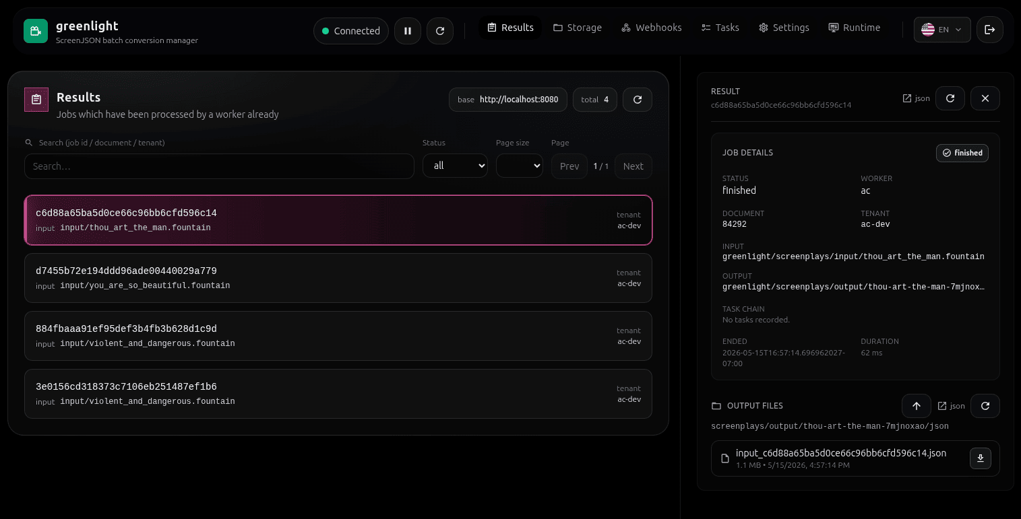Open the Status filter dropdown showing all

(x=455, y=166)
